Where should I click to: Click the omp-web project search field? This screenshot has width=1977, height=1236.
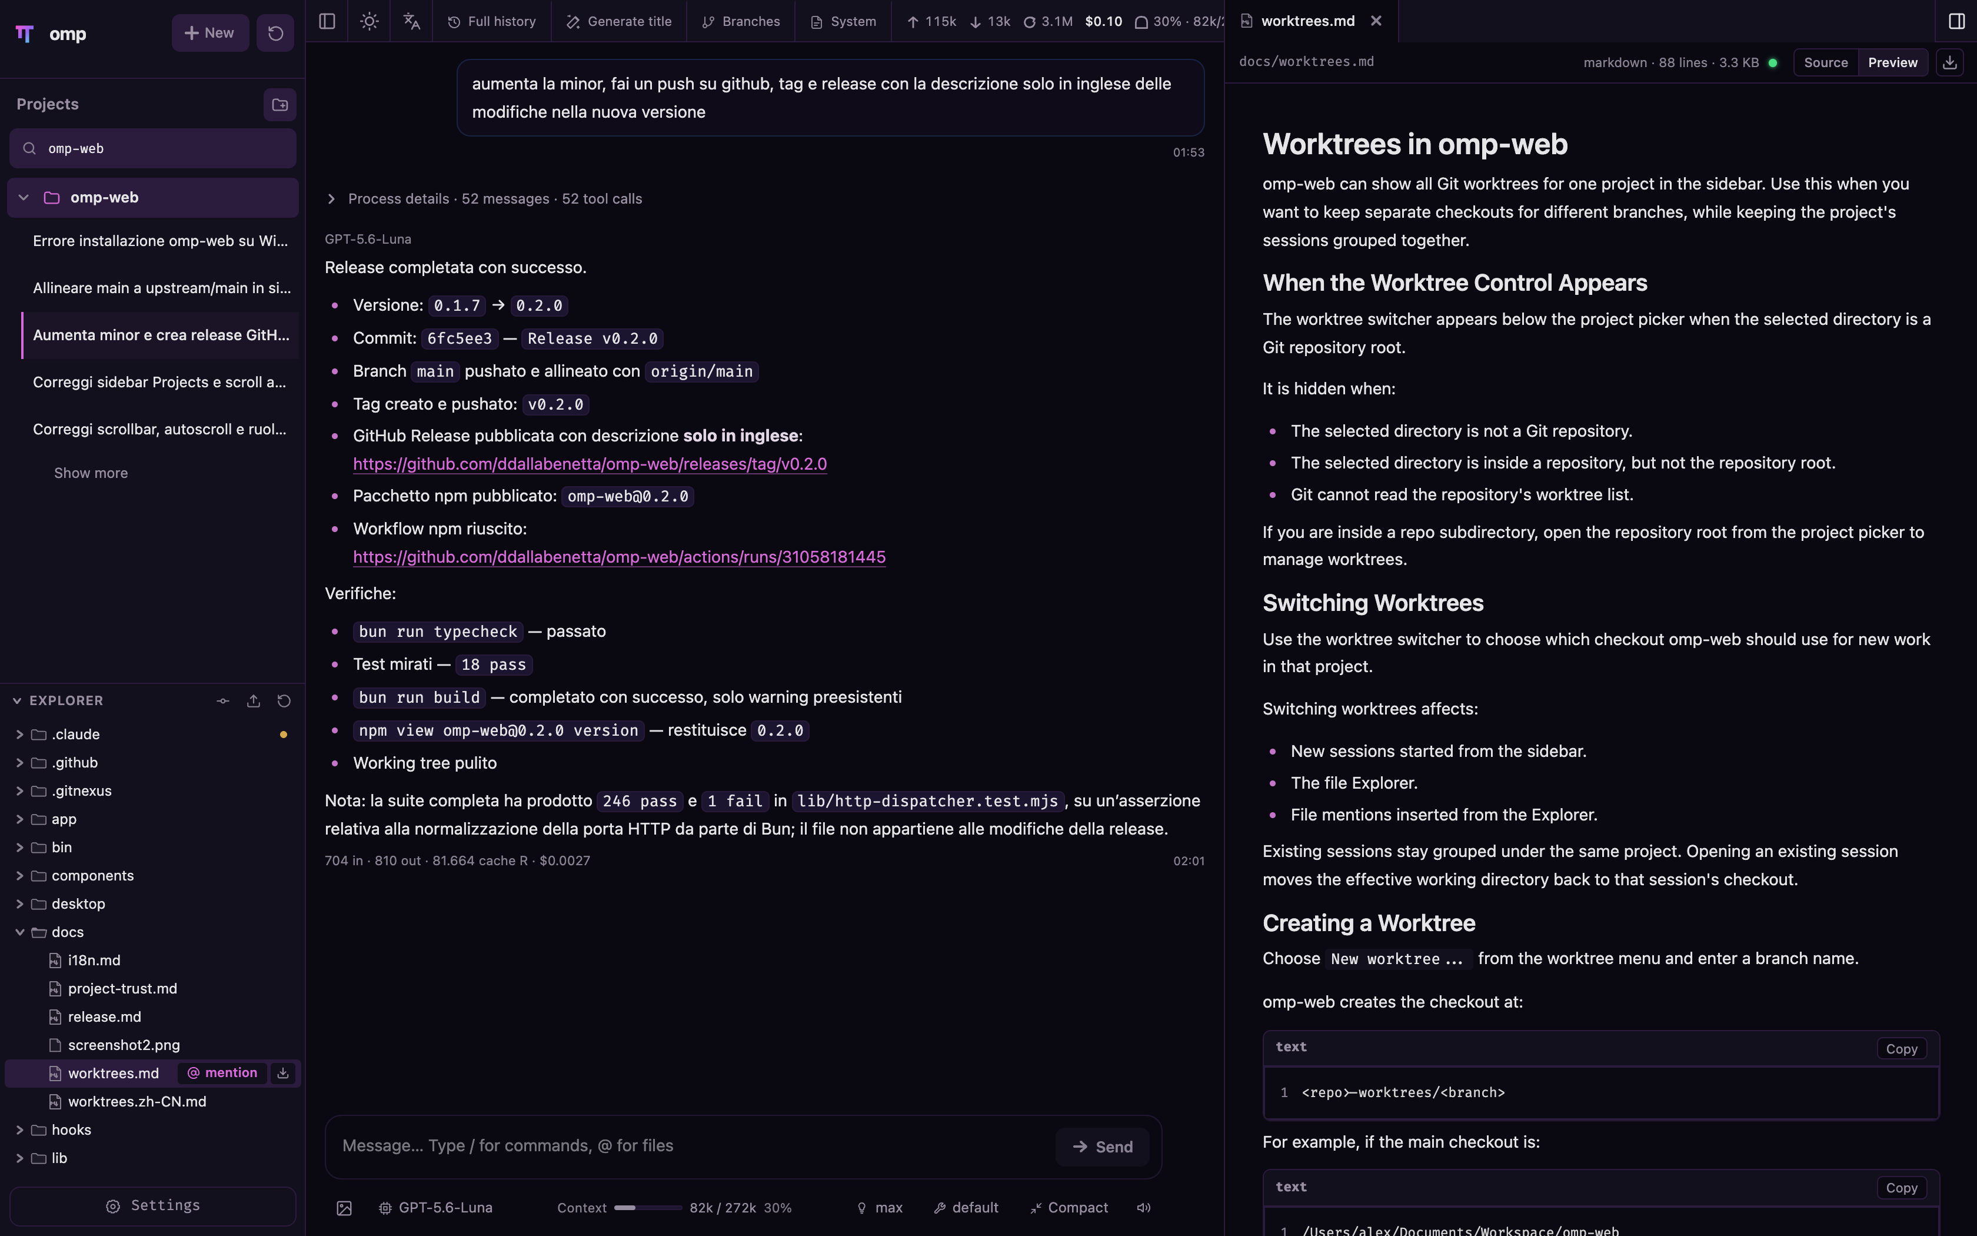[153, 149]
